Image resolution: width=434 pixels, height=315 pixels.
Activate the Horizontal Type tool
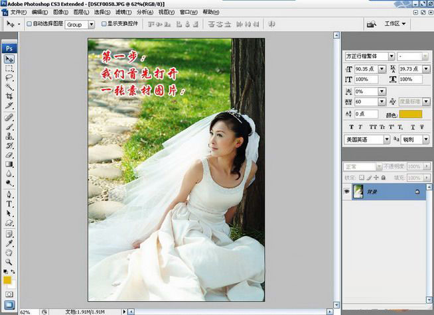pos(9,204)
